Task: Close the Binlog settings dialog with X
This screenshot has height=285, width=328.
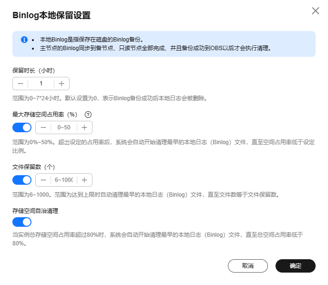Action: [x=315, y=11]
